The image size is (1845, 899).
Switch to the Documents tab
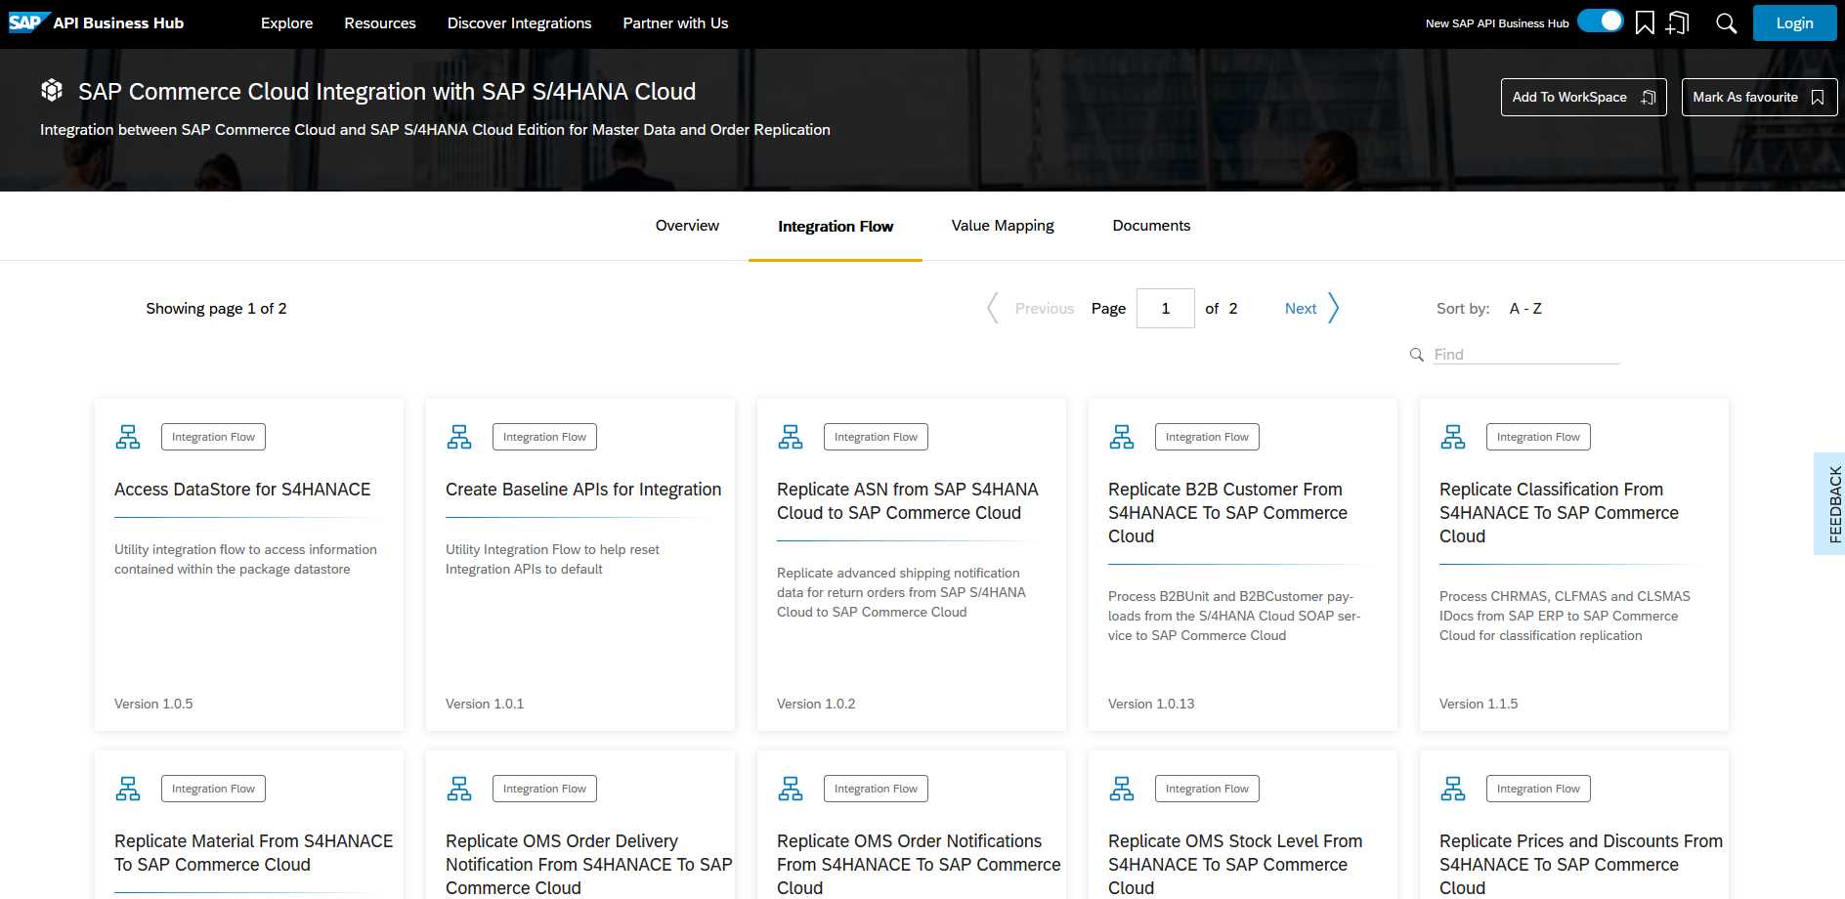point(1151,226)
